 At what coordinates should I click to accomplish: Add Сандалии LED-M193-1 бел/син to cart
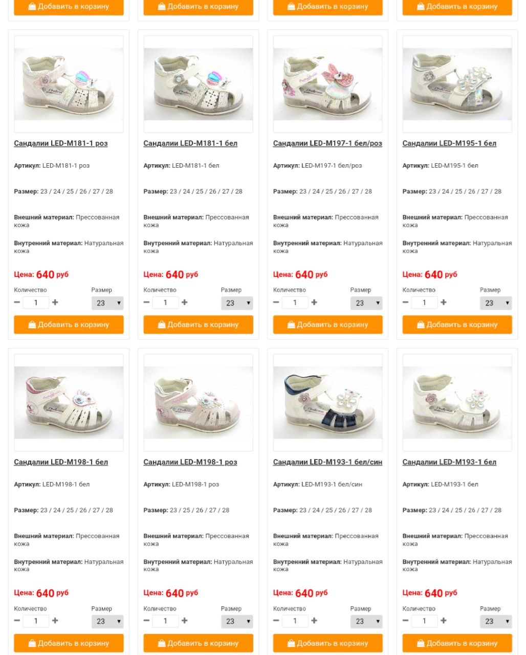tap(327, 643)
